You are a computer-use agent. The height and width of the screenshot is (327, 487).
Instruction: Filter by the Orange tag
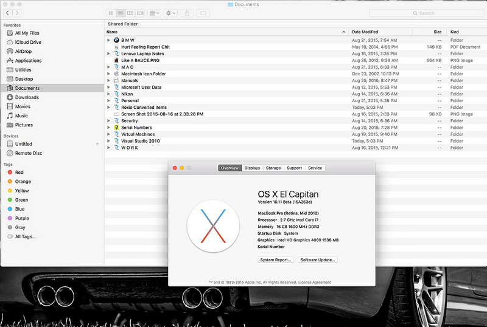click(23, 182)
